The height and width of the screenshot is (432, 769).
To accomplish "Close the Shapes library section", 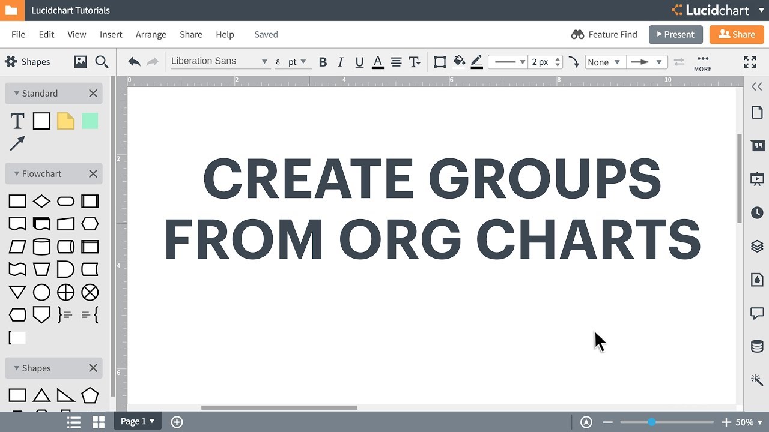I will (x=93, y=368).
